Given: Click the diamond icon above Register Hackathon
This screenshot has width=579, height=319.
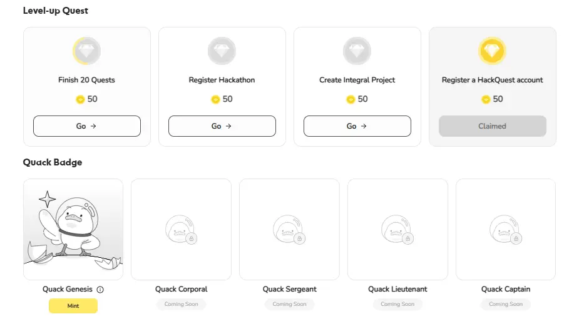Looking at the screenshot, I should [222, 52].
